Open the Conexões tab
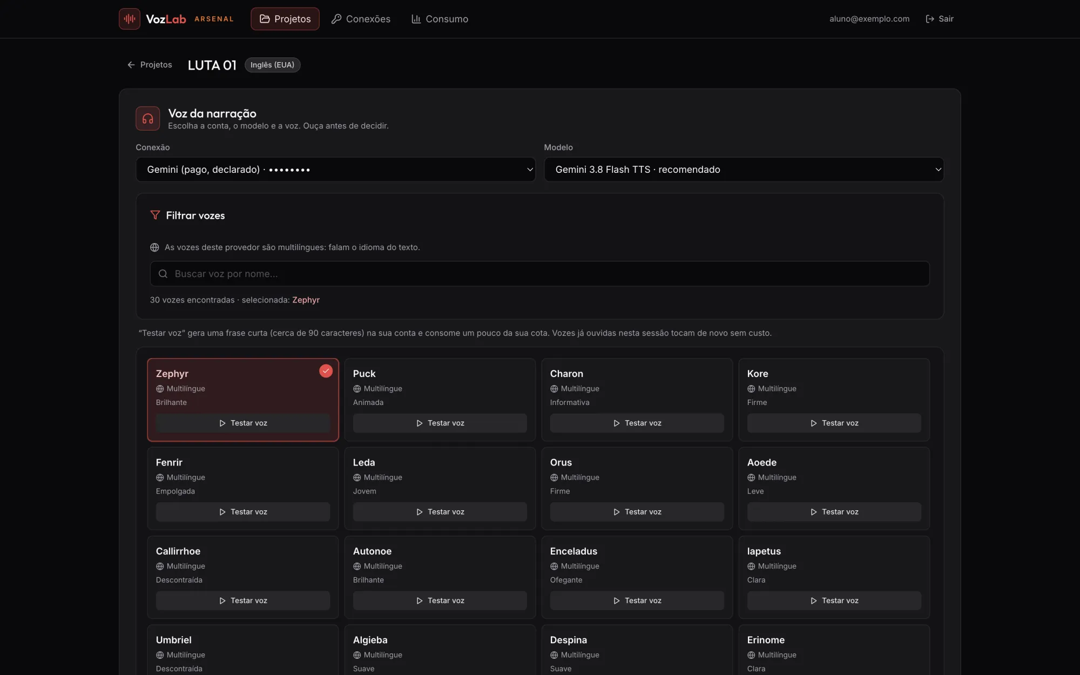Image resolution: width=1080 pixels, height=675 pixels. (x=361, y=19)
